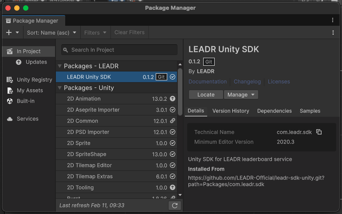Copy technical name com.leadr.sdk icon
342x214 pixels.
[x=319, y=132]
